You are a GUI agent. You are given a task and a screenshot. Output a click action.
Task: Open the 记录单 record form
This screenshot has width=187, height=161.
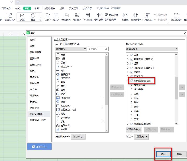tap(110, 19)
